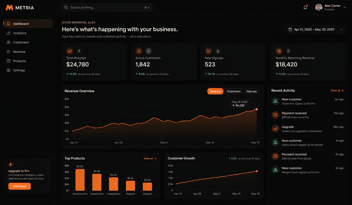Click the search magnifier icon
This screenshot has height=205, width=352.
tap(66, 7)
